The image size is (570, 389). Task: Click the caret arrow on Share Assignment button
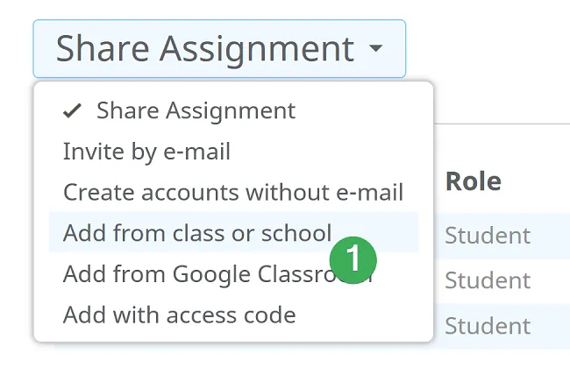375,48
